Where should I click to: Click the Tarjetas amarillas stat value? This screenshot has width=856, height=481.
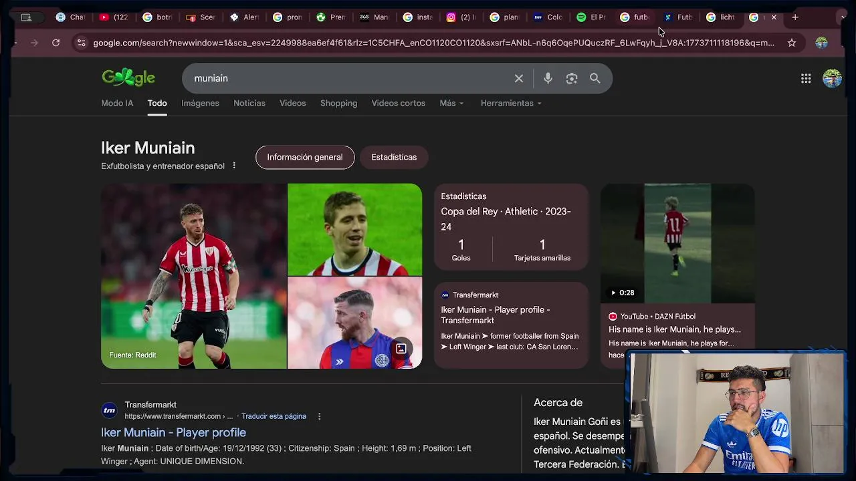click(x=542, y=245)
